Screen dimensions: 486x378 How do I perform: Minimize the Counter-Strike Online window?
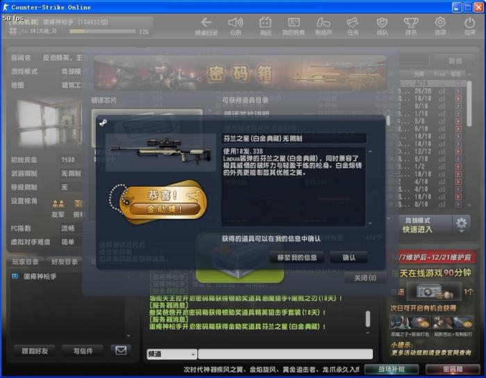coord(457,7)
